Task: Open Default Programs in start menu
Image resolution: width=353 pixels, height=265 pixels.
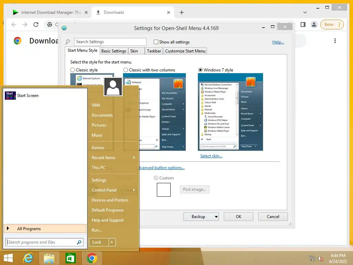Action: tap(108, 210)
